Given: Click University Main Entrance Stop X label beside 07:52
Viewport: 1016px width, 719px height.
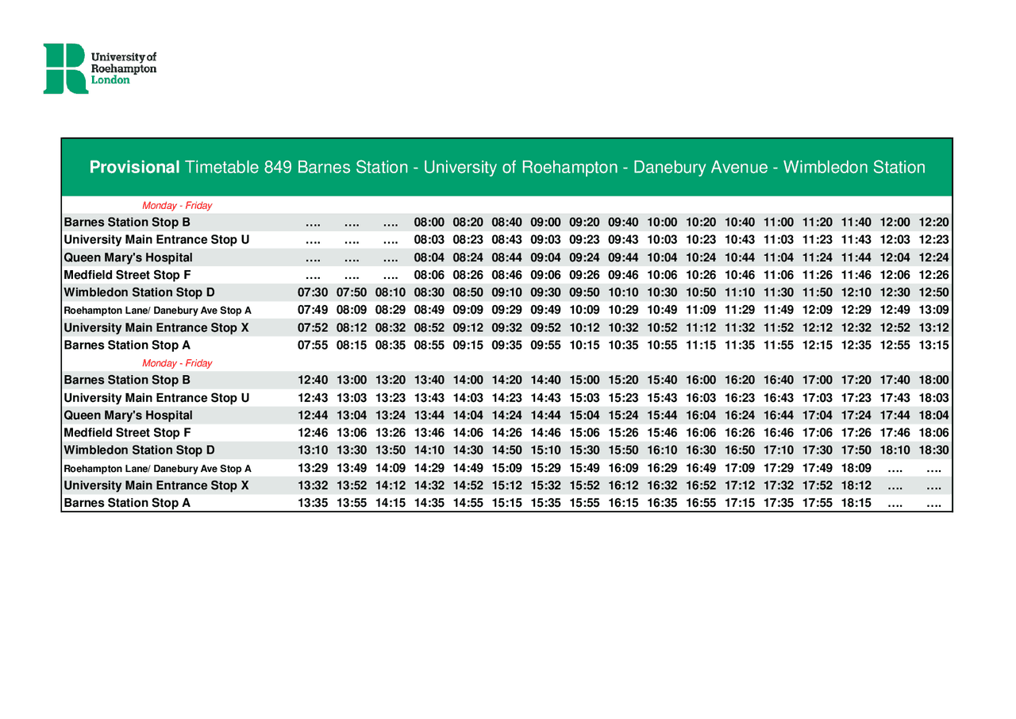Looking at the screenshot, I should pyautogui.click(x=156, y=327).
